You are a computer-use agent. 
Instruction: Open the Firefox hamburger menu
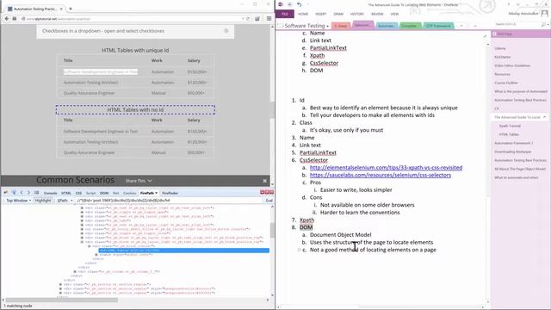click(x=269, y=19)
